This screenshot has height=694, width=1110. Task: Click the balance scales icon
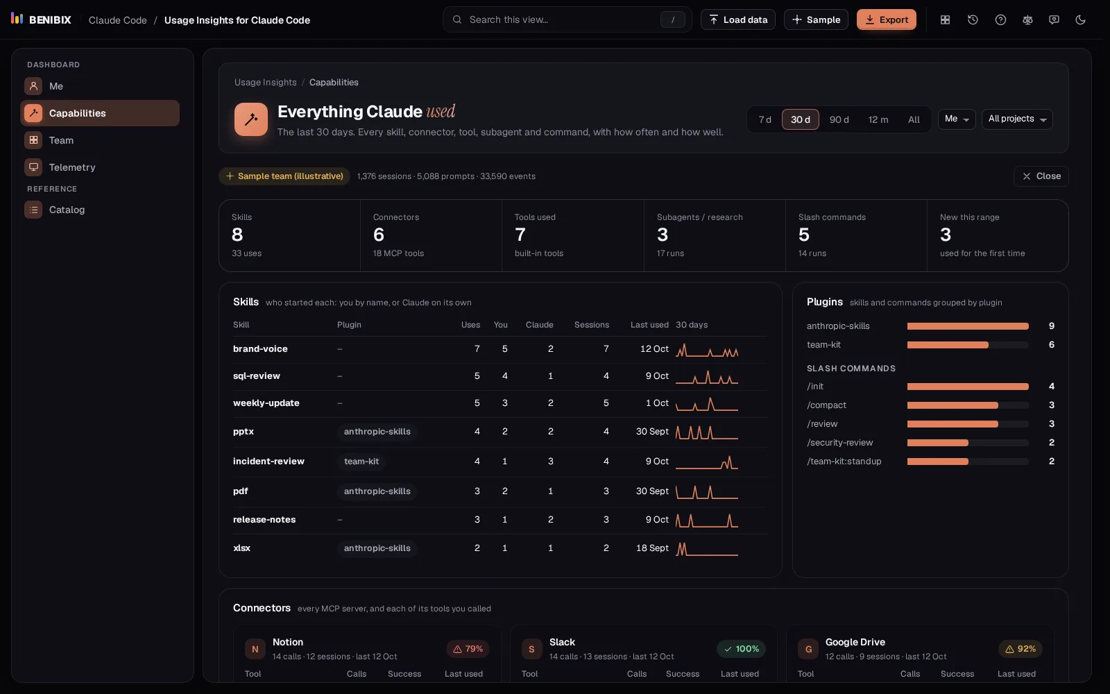coord(1027,19)
